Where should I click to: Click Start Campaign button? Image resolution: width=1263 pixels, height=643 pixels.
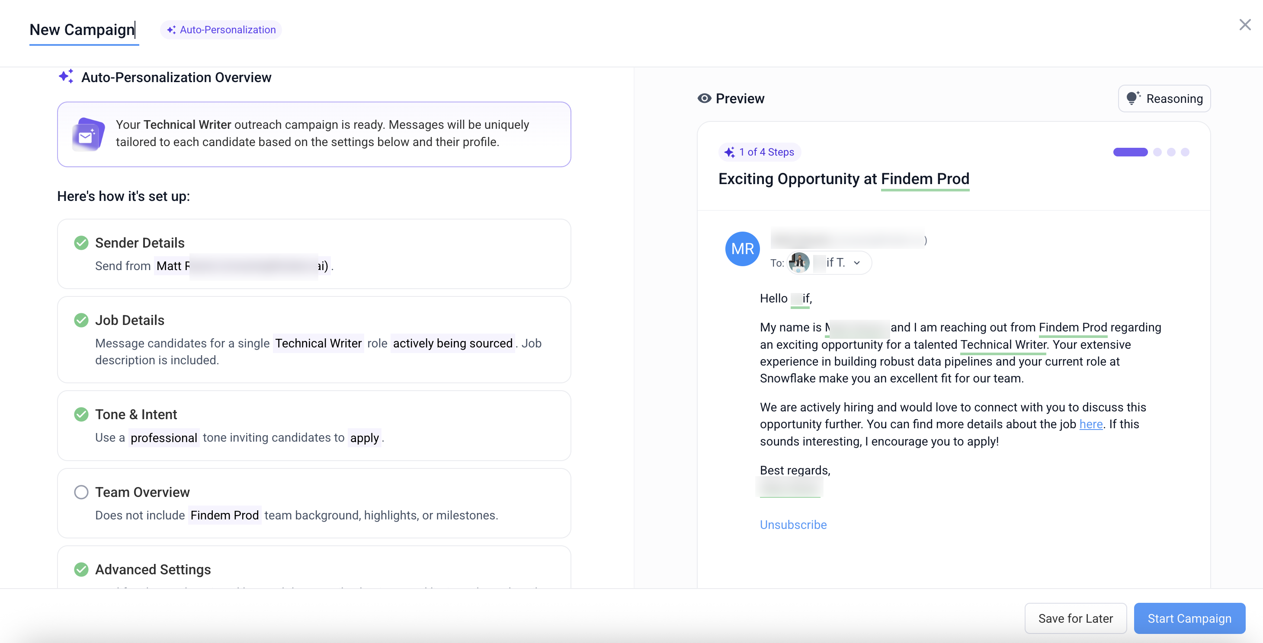[1189, 618]
